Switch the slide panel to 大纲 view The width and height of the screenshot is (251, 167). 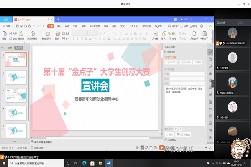point(10,48)
